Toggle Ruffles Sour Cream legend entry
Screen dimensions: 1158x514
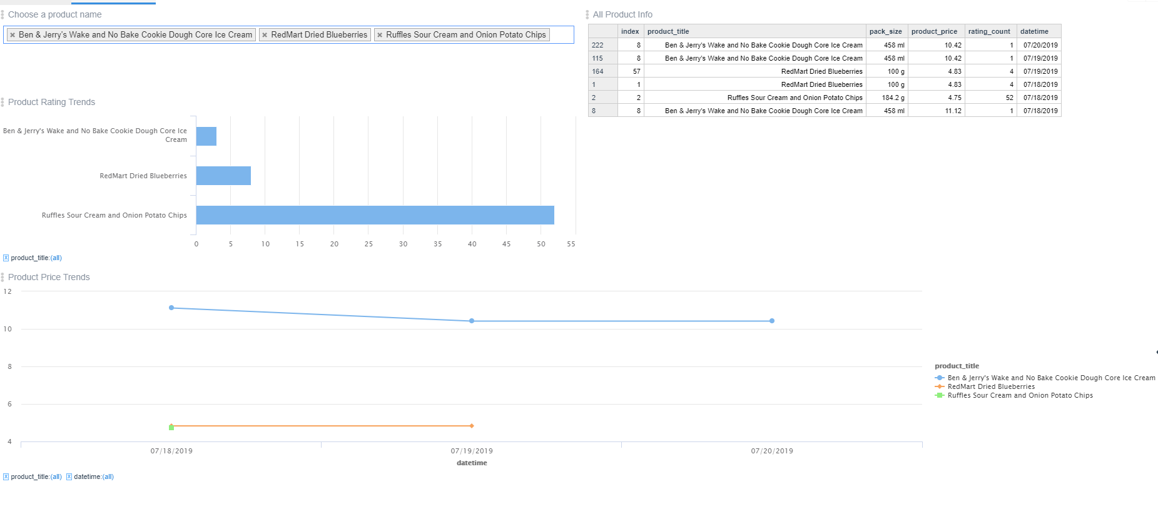coord(1014,395)
